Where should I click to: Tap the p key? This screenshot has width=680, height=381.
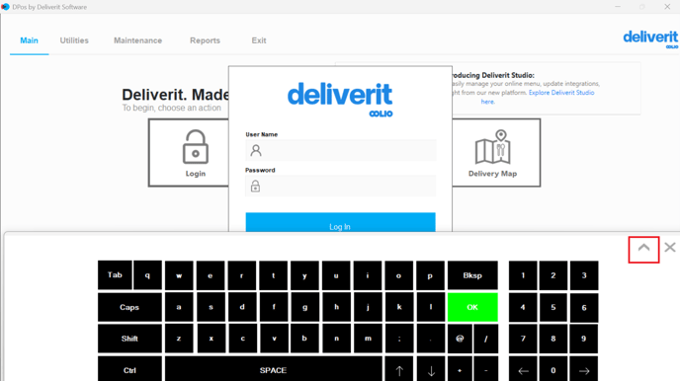pyautogui.click(x=430, y=275)
